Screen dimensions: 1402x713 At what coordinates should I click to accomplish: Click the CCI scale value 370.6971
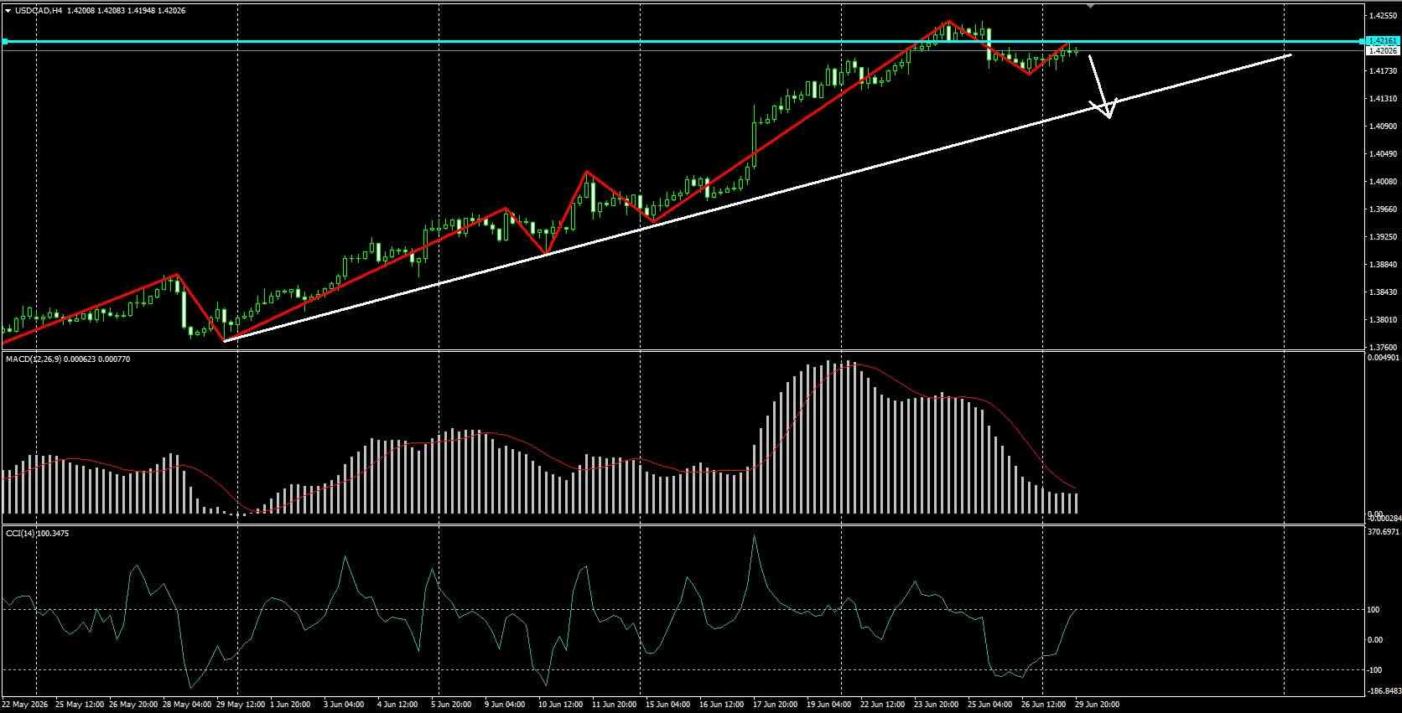[1383, 532]
